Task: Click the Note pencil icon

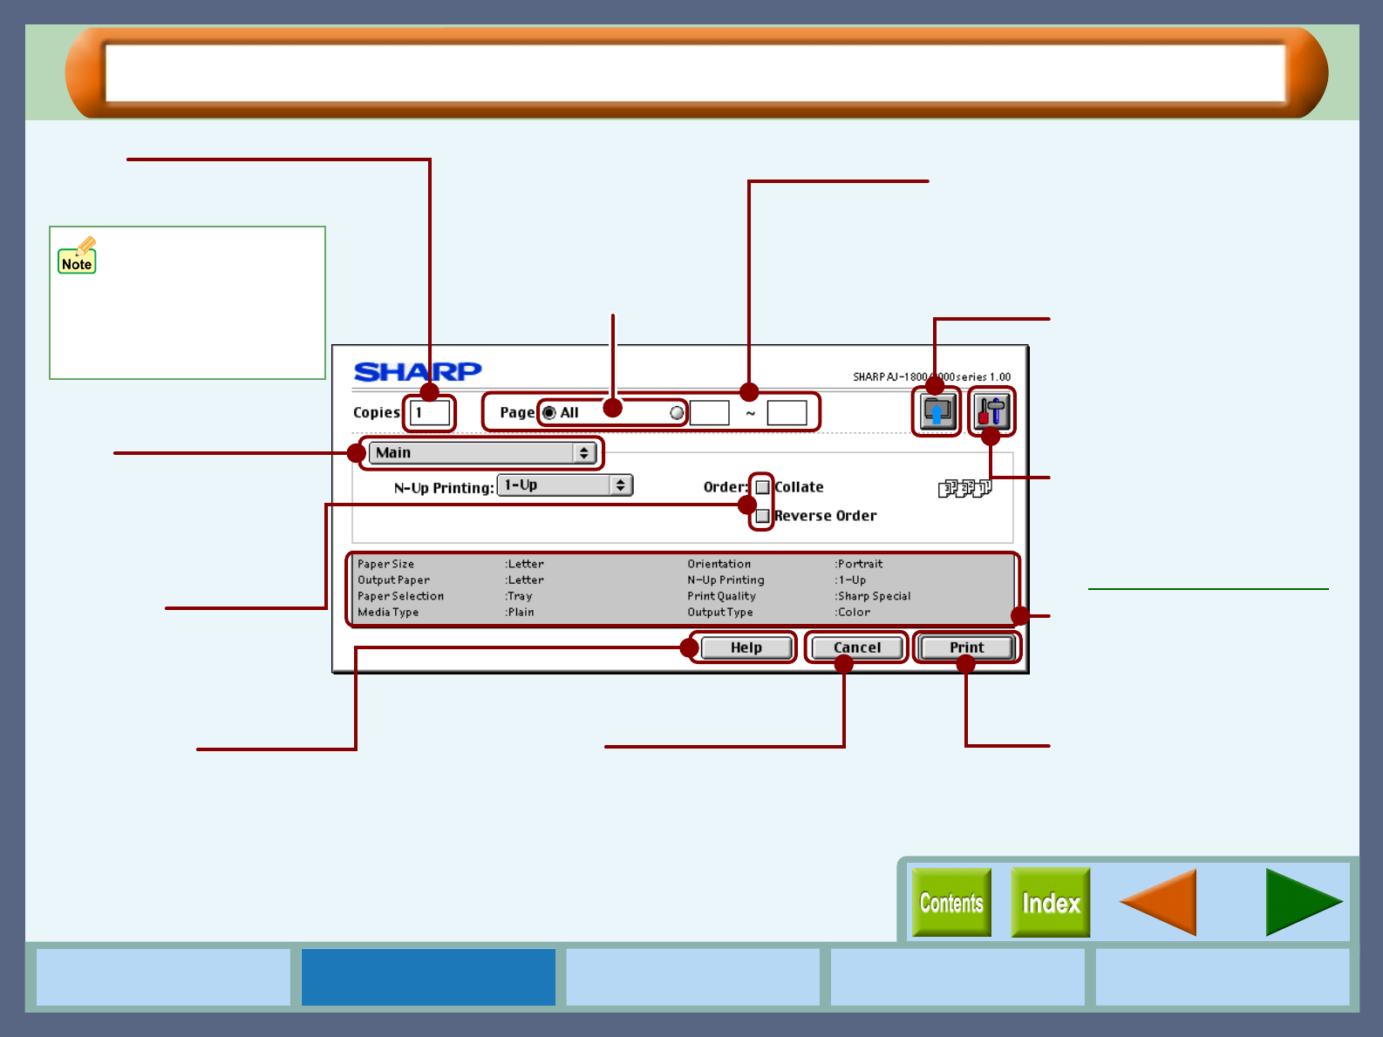Action: (78, 256)
